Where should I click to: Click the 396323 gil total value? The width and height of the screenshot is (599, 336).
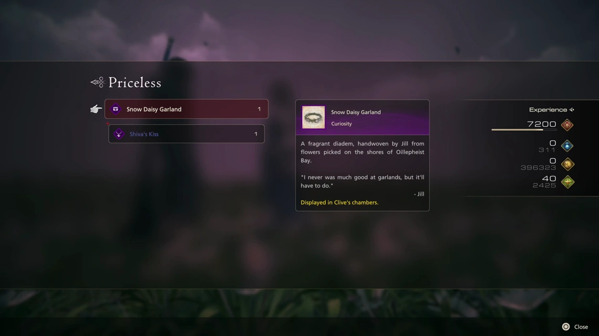(x=538, y=167)
